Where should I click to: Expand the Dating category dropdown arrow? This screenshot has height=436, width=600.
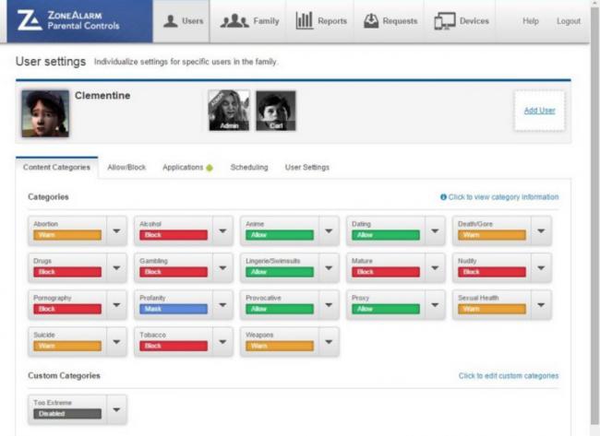pyautogui.click(x=435, y=230)
